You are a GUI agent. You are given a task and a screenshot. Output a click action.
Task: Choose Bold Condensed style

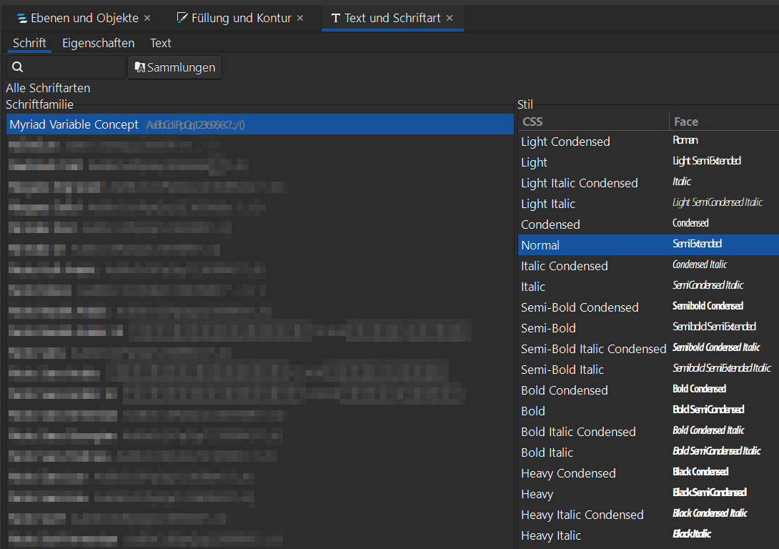pos(648,390)
